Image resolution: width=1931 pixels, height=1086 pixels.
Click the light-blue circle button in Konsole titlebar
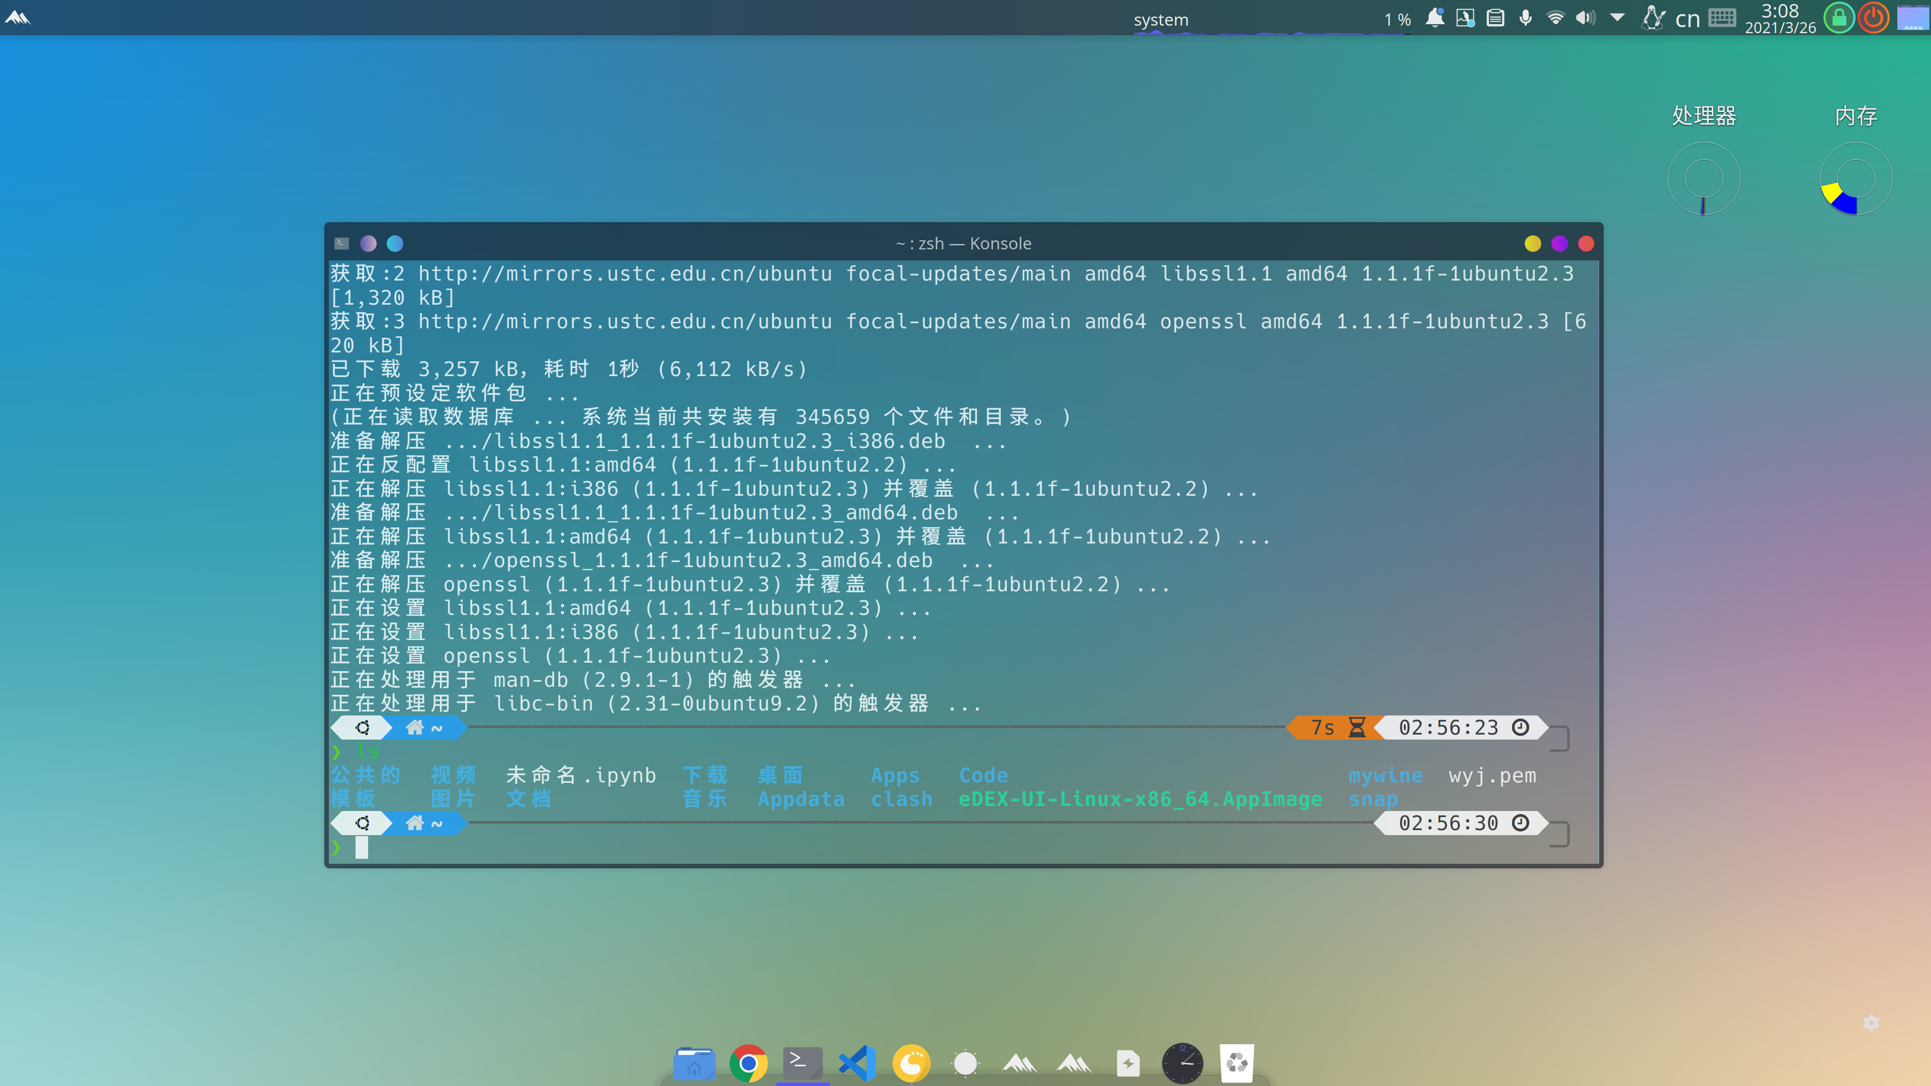click(x=395, y=243)
